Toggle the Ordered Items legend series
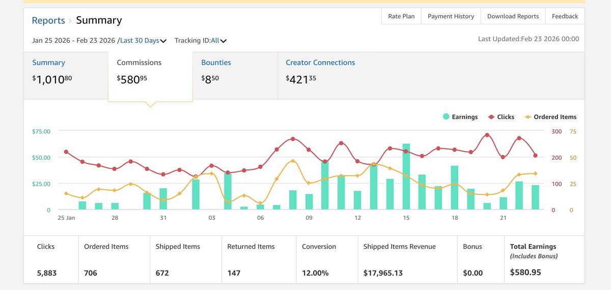Screen dimensions: 611x290 [x=550, y=117]
